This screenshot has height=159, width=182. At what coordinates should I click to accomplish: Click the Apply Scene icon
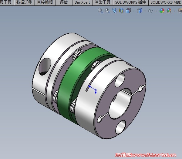pyautogui.click(x=169, y=11)
